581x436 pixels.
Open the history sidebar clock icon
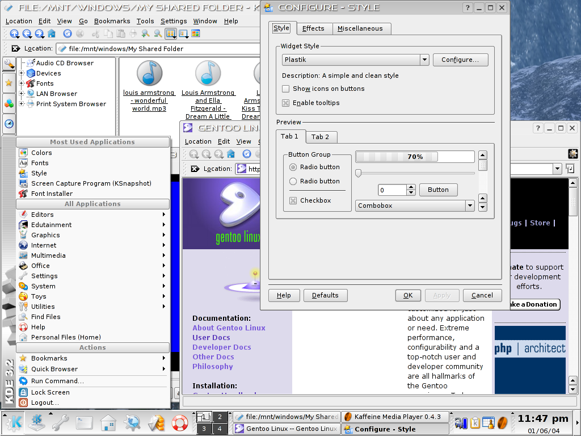9,123
